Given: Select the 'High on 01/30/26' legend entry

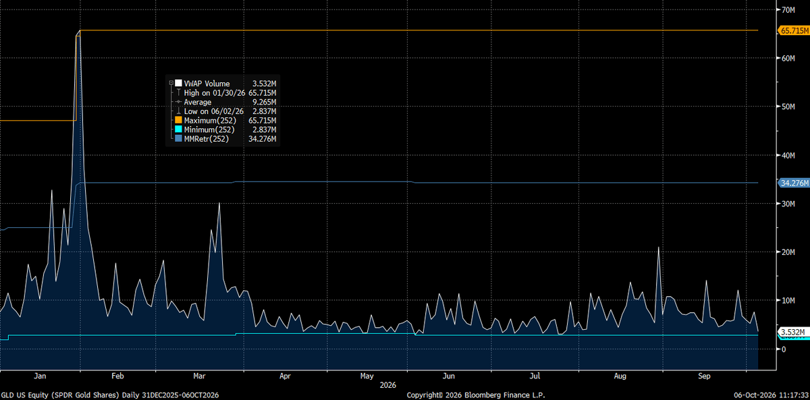Looking at the screenshot, I should tap(215, 92).
